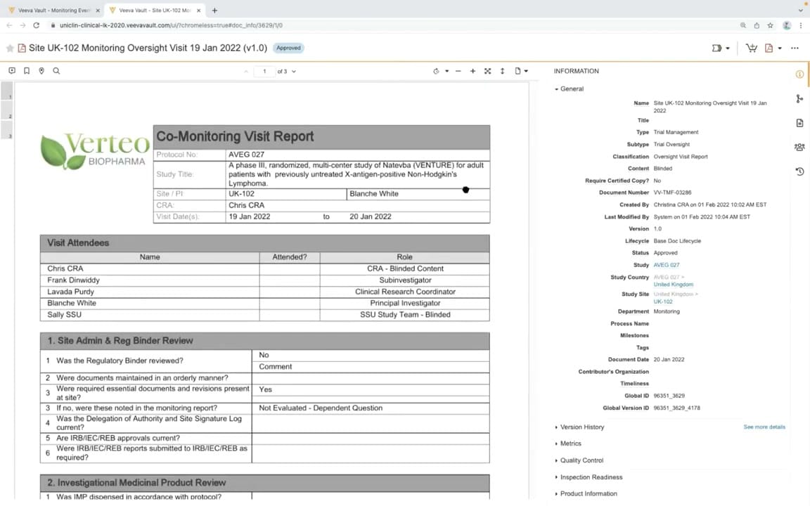This screenshot has width=810, height=506.
Task: Fit the document to page height
Action: point(502,71)
